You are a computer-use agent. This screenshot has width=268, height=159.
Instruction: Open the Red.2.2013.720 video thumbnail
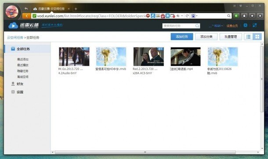click(x=148, y=57)
